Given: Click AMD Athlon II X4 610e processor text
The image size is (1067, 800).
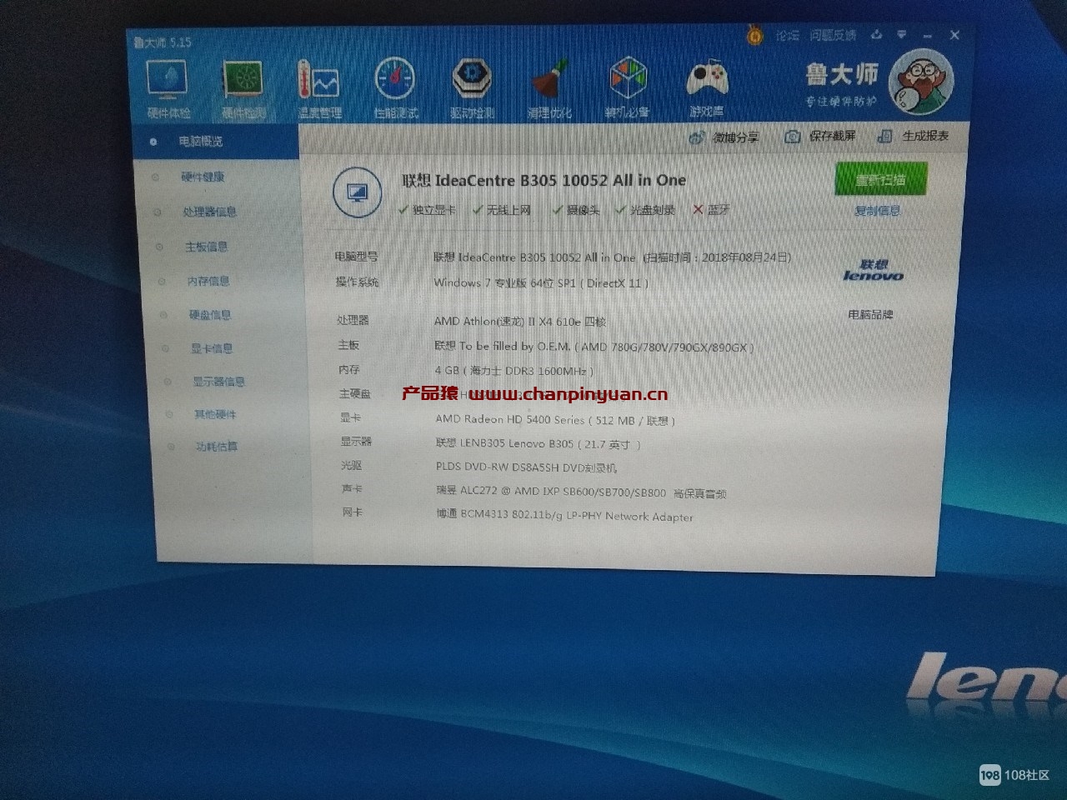Looking at the screenshot, I should tap(520, 321).
